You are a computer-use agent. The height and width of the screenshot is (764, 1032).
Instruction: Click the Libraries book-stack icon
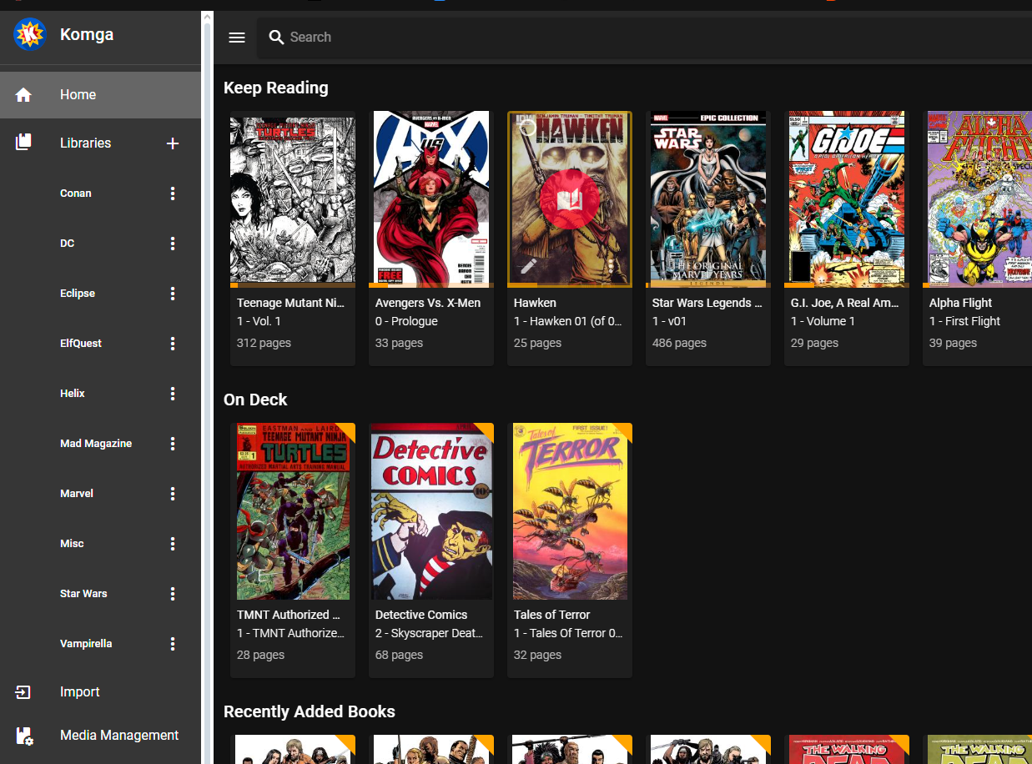tap(23, 143)
